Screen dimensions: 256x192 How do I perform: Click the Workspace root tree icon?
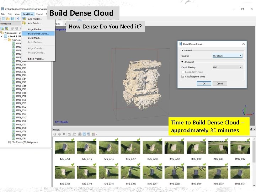click(2, 33)
